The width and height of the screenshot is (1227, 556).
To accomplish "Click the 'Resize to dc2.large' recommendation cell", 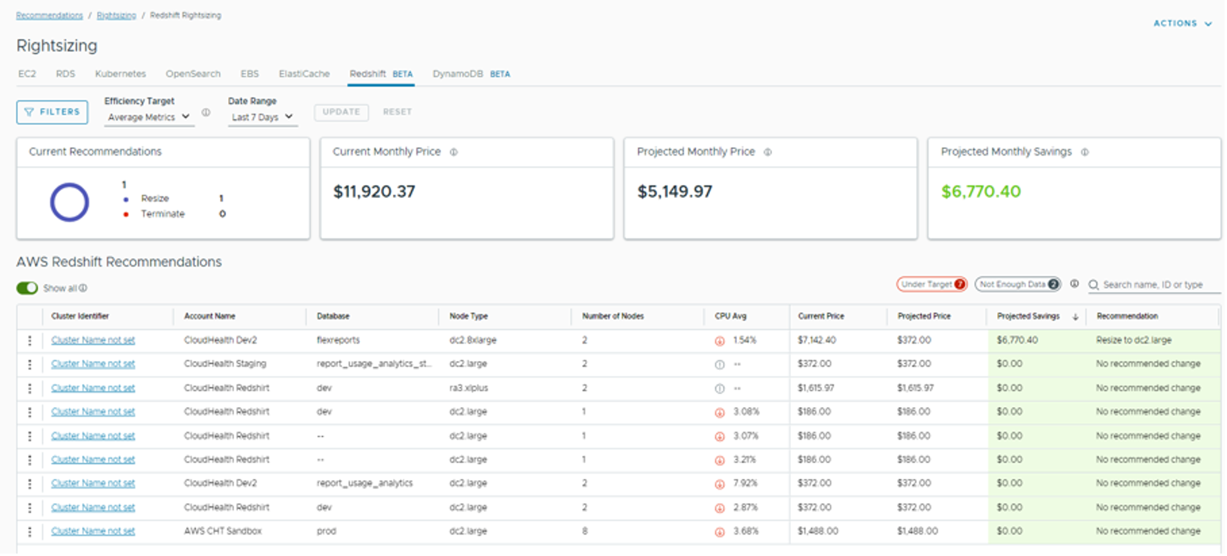I will pos(1134,340).
